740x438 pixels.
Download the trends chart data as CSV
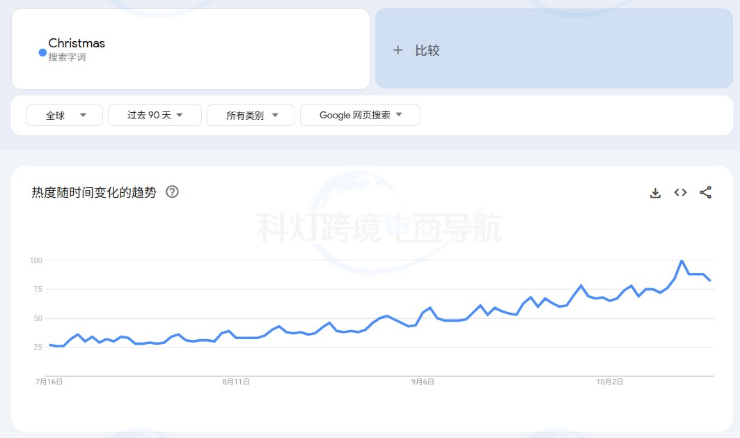click(x=655, y=193)
